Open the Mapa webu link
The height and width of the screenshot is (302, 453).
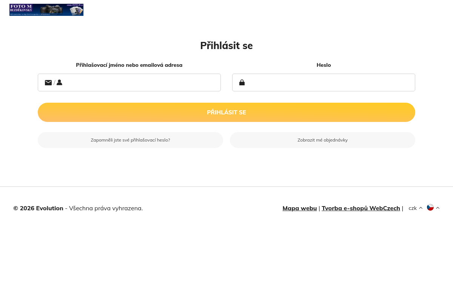[299, 208]
